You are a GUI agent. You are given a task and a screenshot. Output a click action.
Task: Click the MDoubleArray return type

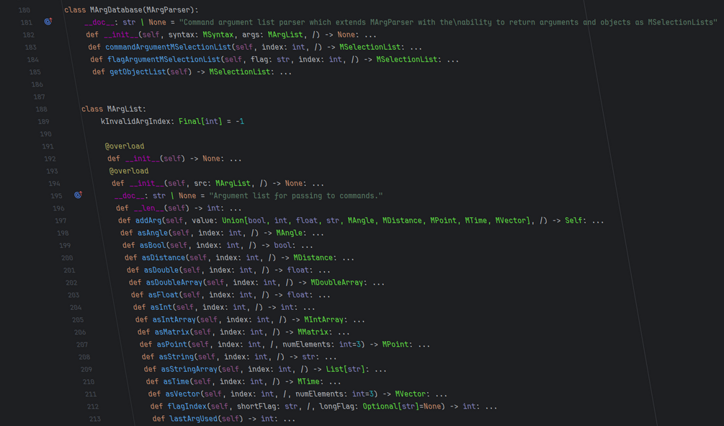click(x=336, y=283)
